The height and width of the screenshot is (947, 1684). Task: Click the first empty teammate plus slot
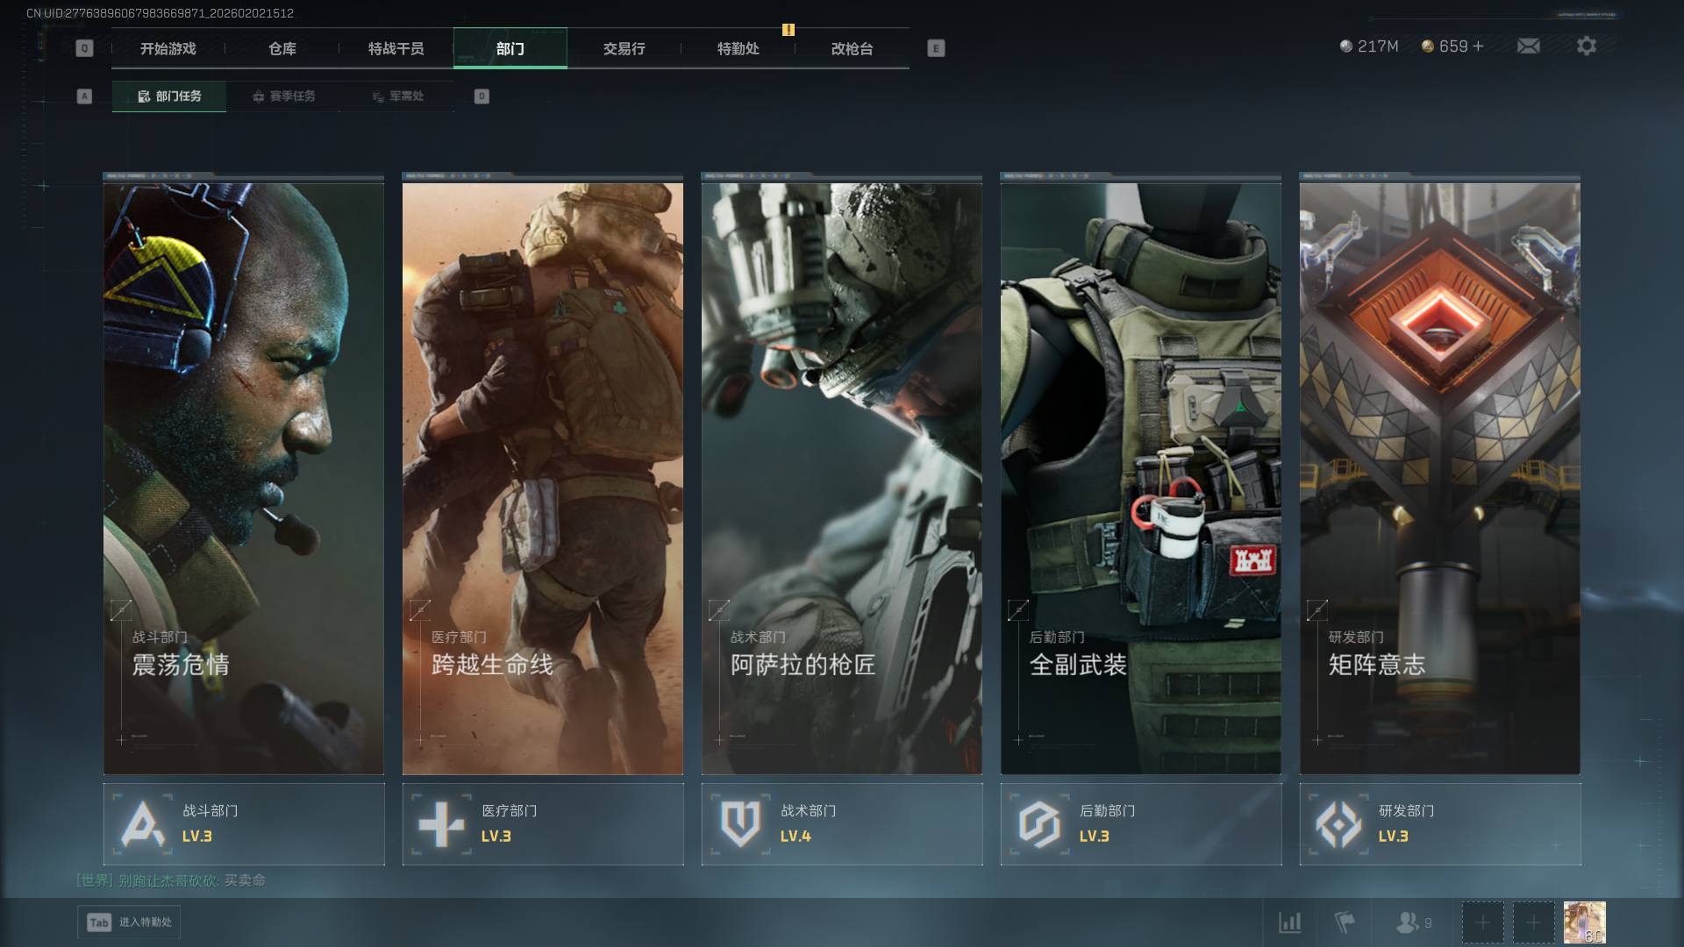[1482, 922]
